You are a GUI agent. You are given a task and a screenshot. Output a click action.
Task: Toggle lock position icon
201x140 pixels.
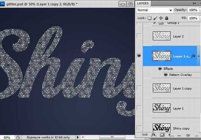pos(161,18)
